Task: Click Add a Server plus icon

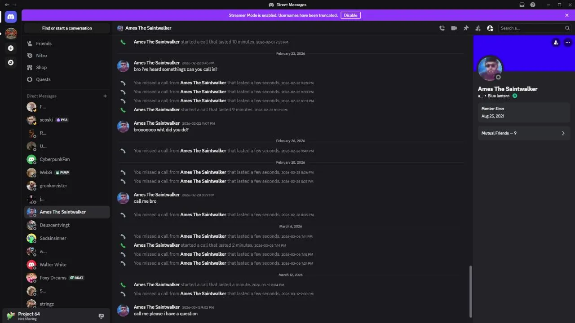Action: coord(11,48)
